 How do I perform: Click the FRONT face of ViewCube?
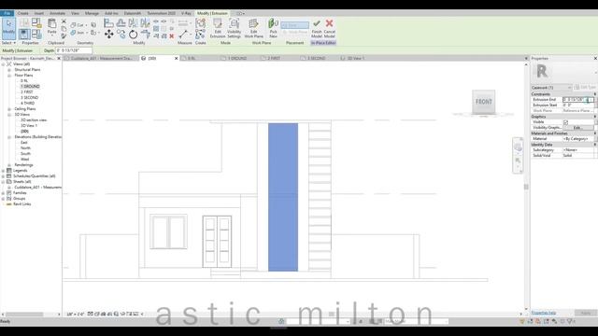click(484, 102)
